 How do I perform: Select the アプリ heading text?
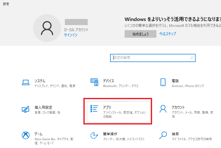point(107,108)
